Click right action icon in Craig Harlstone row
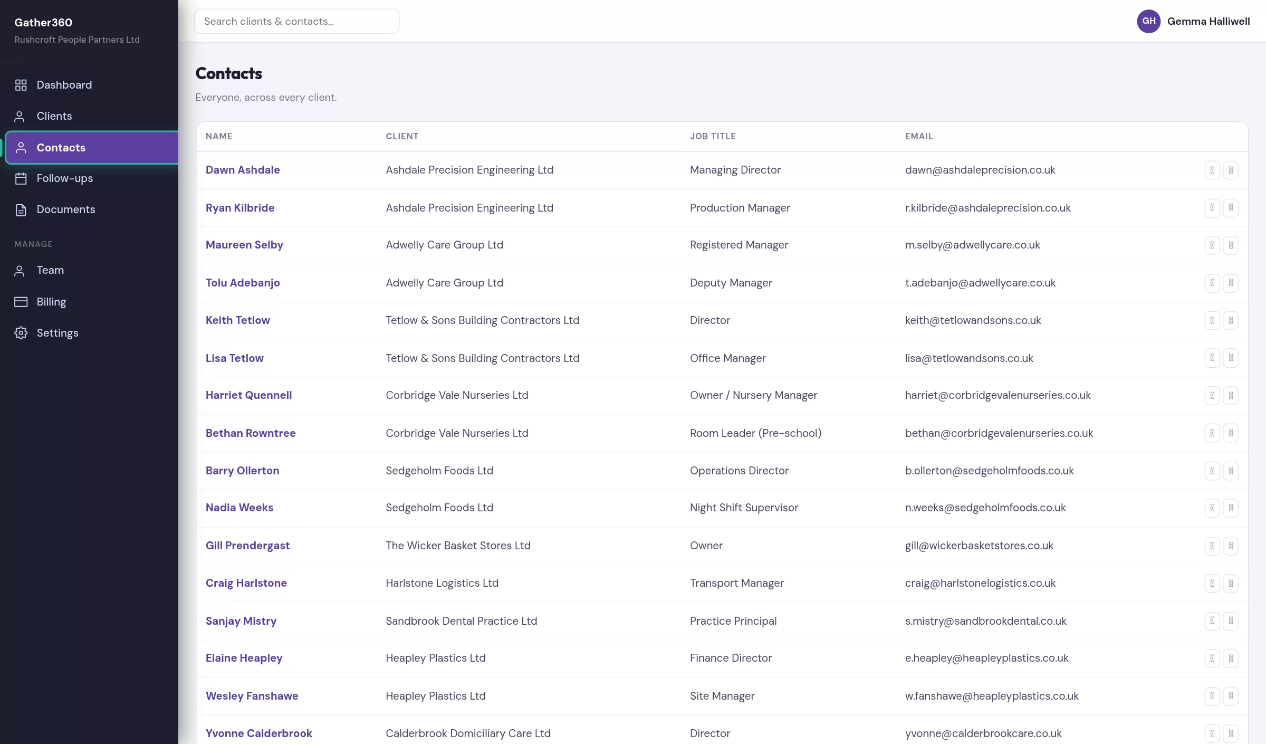Viewport: 1266px width, 744px height. (1231, 583)
